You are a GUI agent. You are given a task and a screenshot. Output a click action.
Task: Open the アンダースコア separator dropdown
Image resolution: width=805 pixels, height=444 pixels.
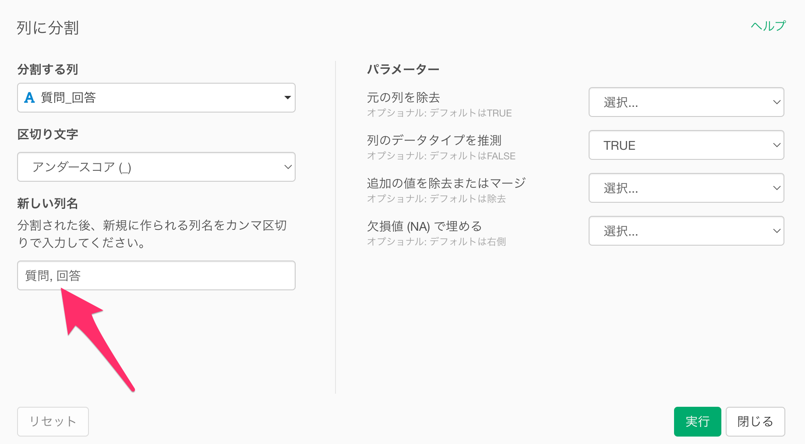(x=156, y=167)
